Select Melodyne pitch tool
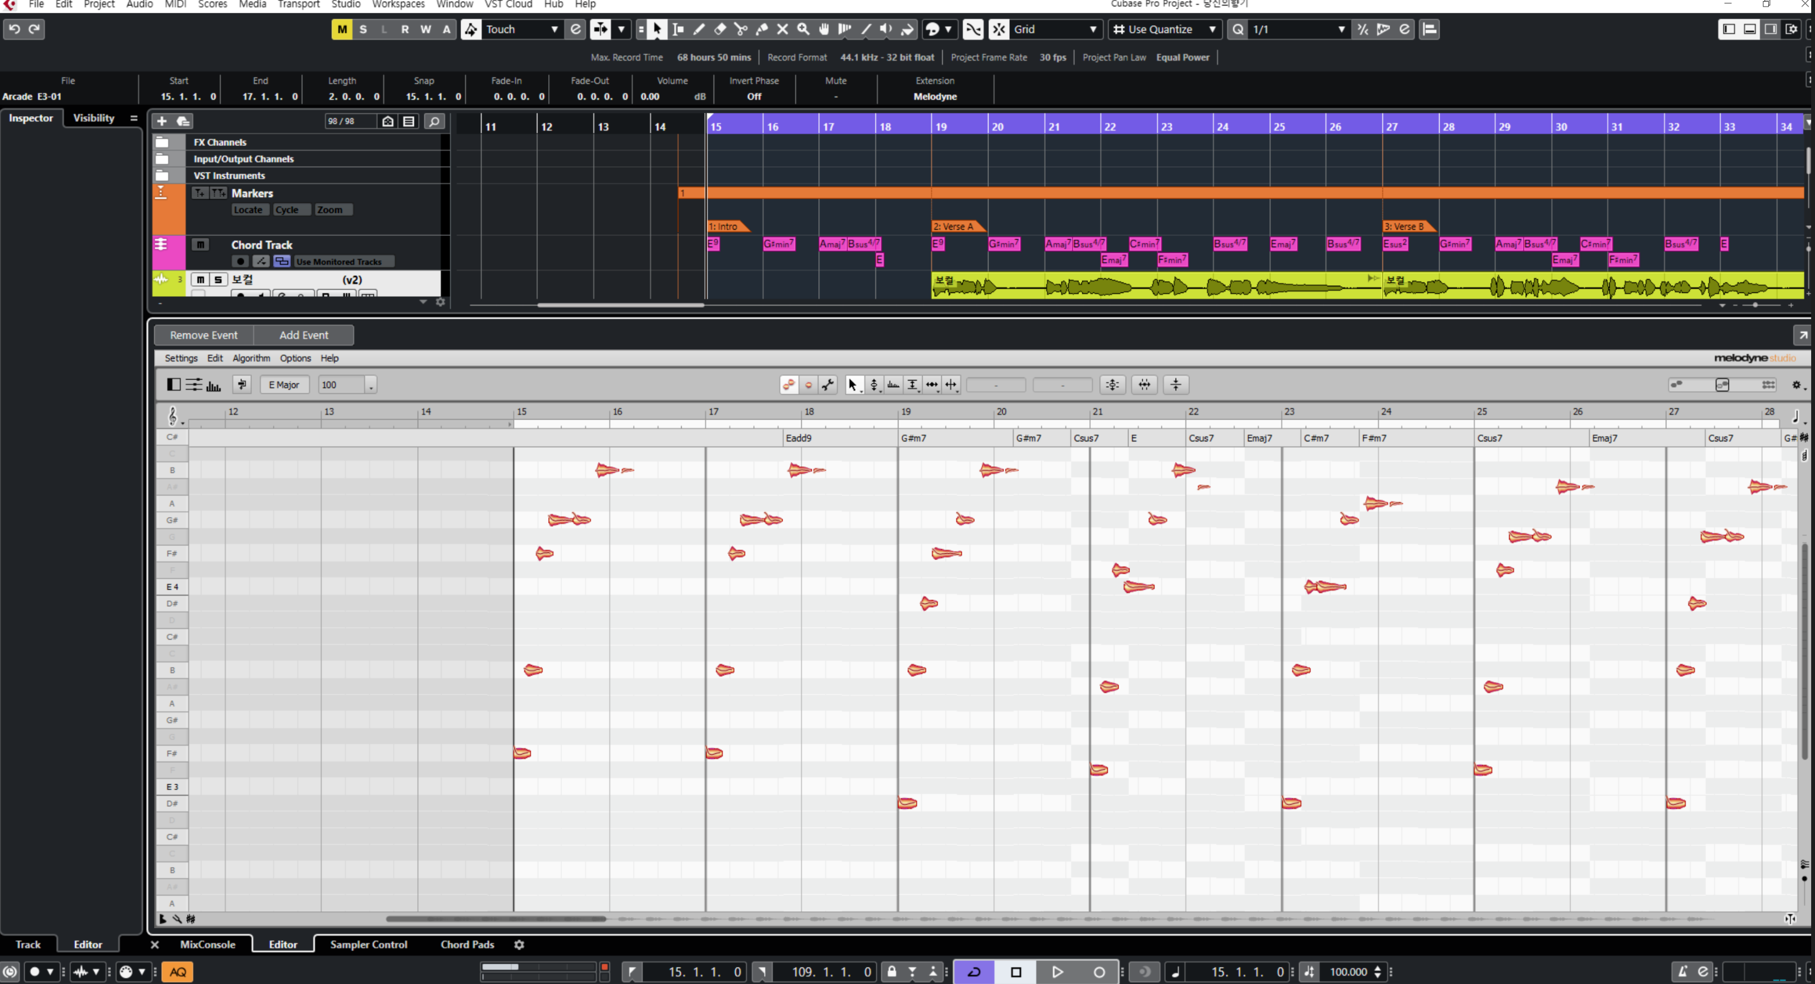 tap(874, 384)
